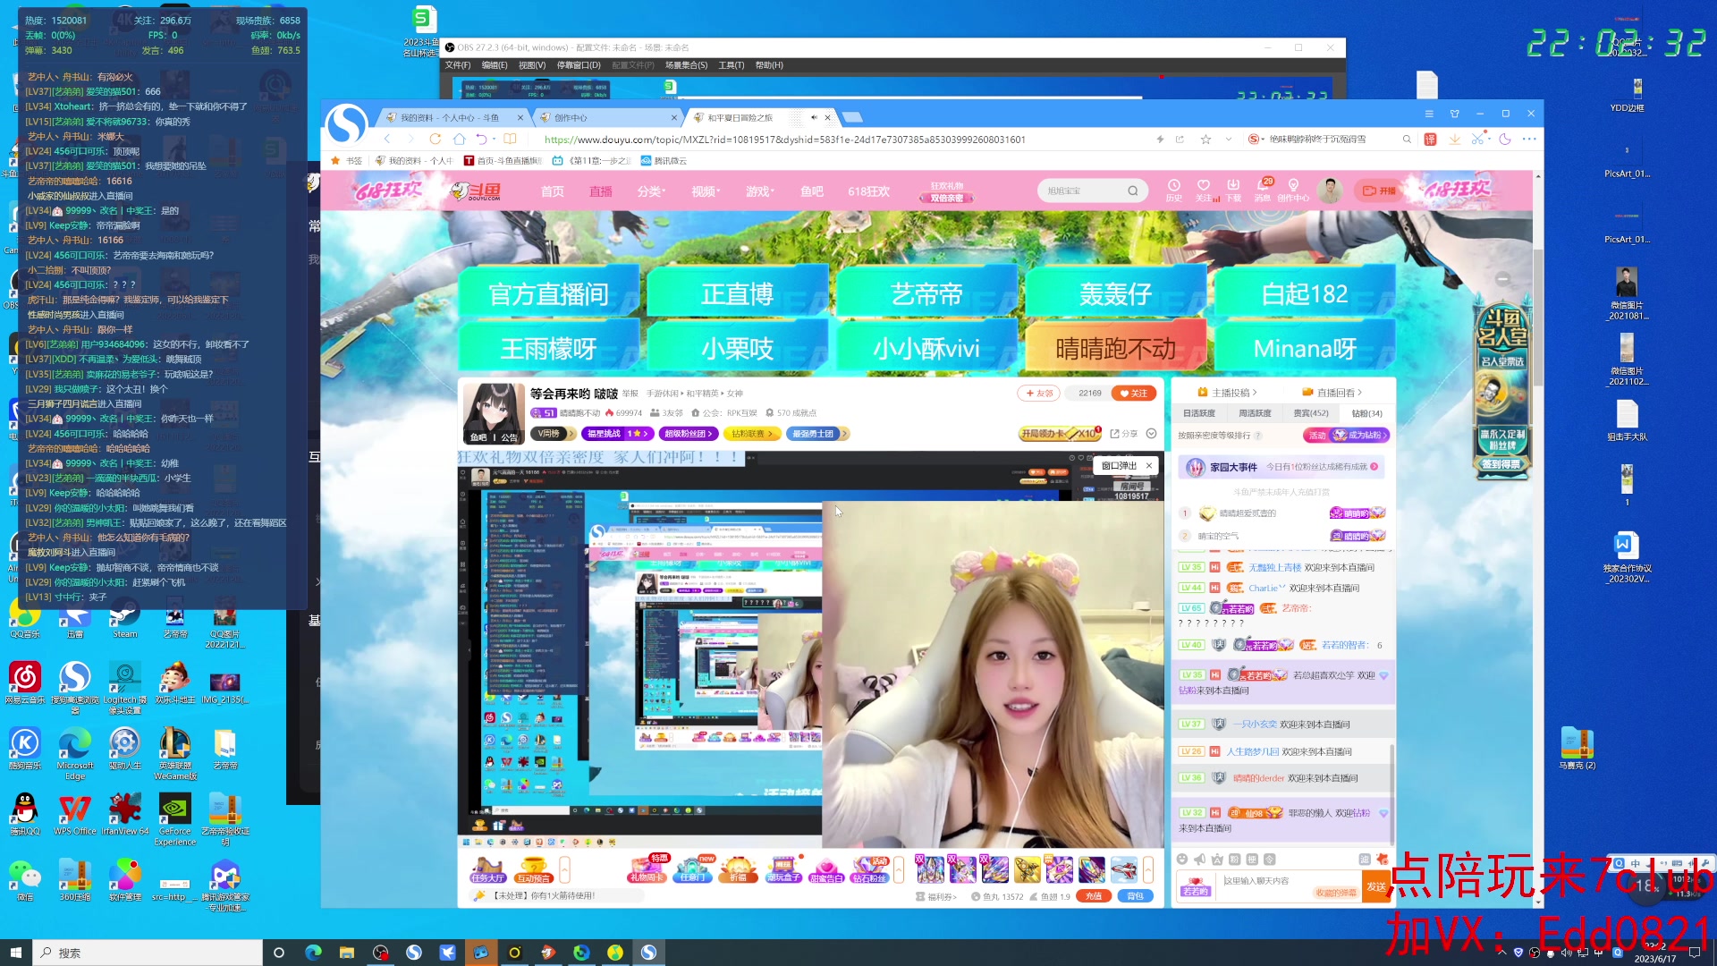Click the 背包 backpack button
This screenshot has height=966, width=1717.
coord(1135,896)
